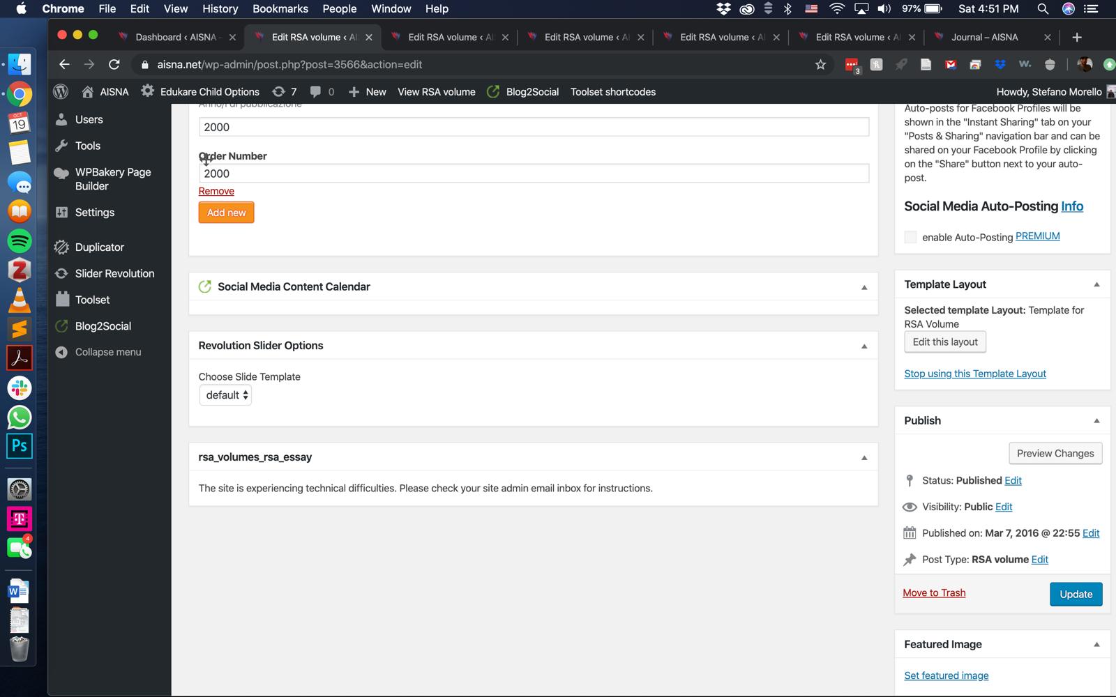Open VLC from the Dock
Viewport: 1116px width, 697px height.
click(x=20, y=299)
